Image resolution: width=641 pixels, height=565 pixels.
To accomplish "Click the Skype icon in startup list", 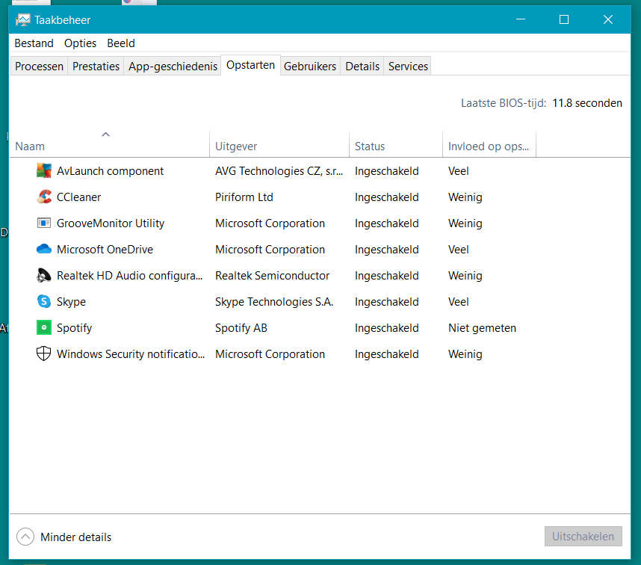I will tap(44, 302).
